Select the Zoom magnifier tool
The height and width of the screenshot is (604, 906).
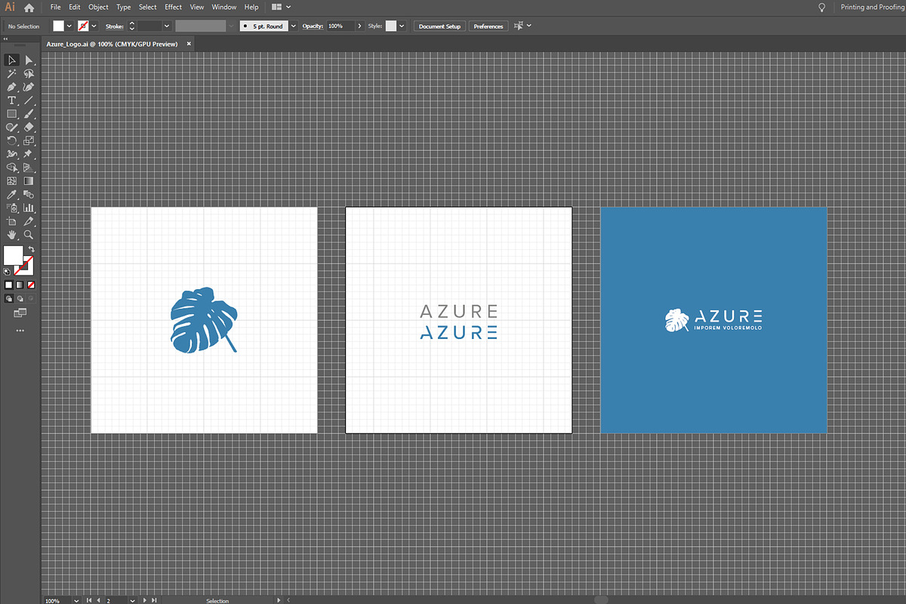coord(29,235)
